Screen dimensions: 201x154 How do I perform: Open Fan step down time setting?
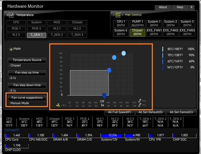27,85
